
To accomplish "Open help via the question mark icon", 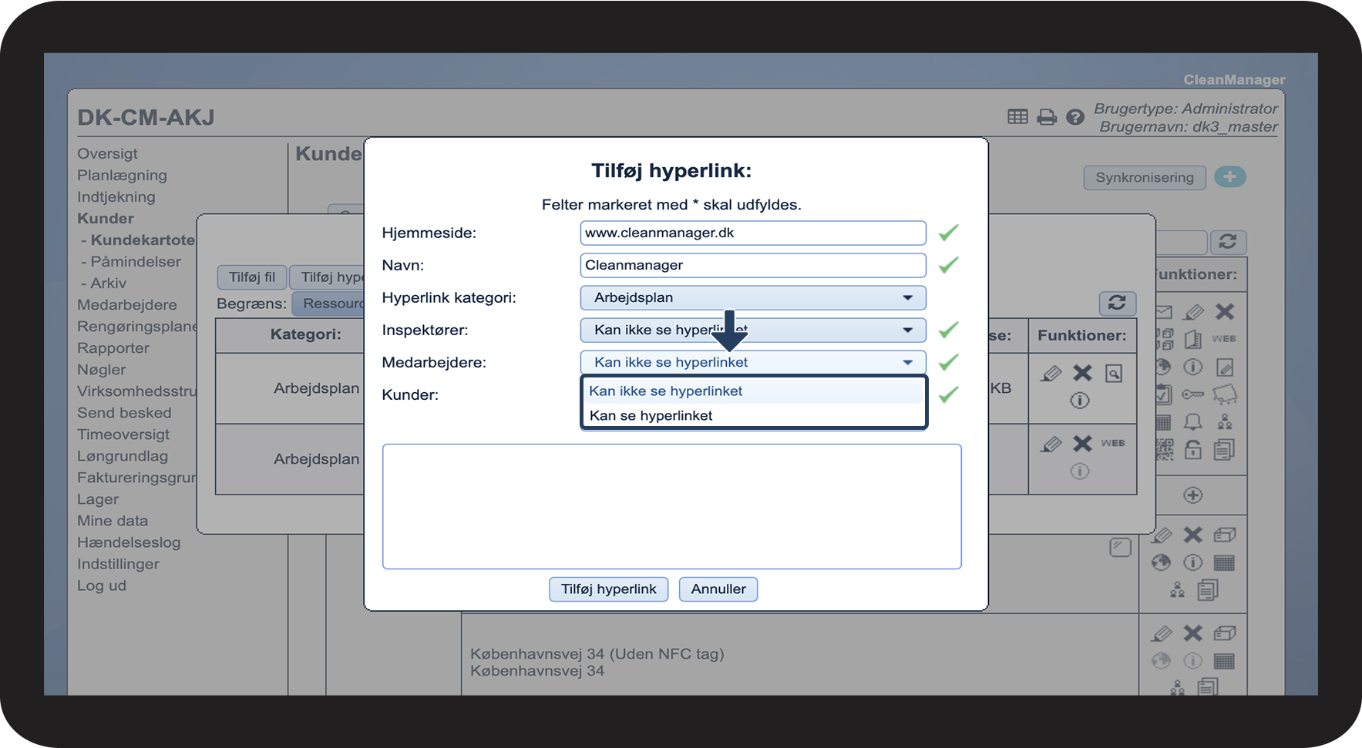I will (x=1075, y=117).
